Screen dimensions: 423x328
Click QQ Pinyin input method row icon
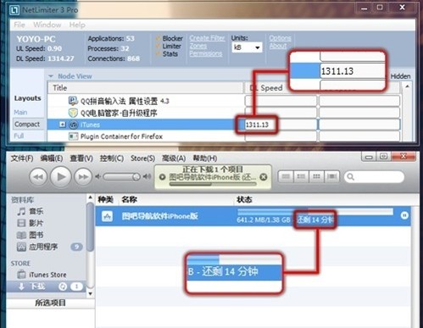coord(73,101)
